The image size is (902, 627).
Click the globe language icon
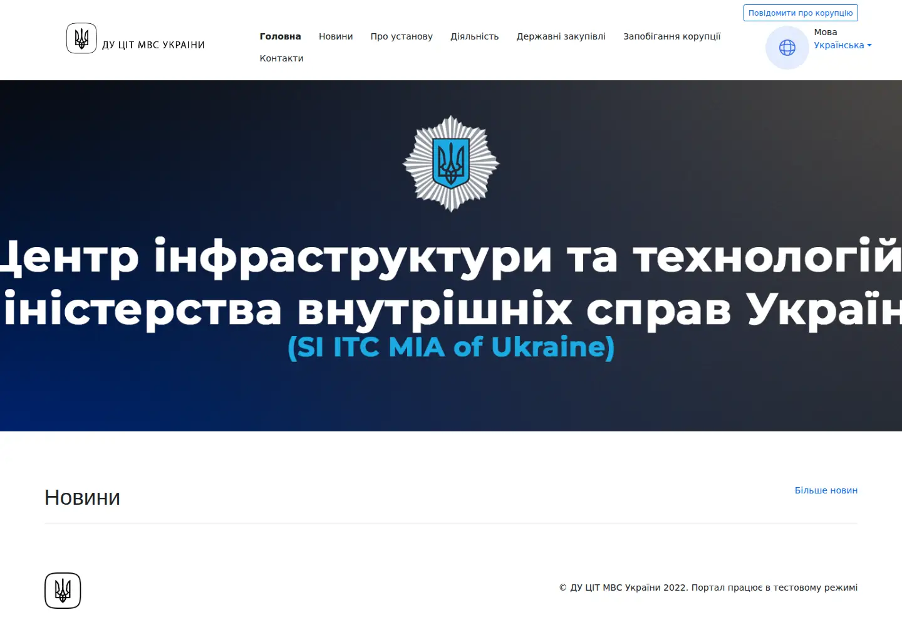click(787, 48)
